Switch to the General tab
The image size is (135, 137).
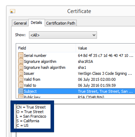[20, 23]
